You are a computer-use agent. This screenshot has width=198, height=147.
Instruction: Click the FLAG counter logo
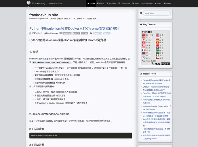click(x=160, y=64)
